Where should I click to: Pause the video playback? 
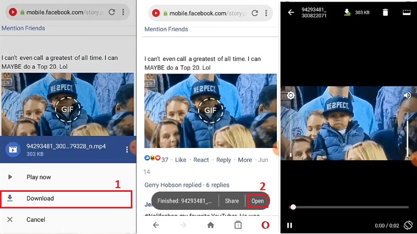click(290, 226)
